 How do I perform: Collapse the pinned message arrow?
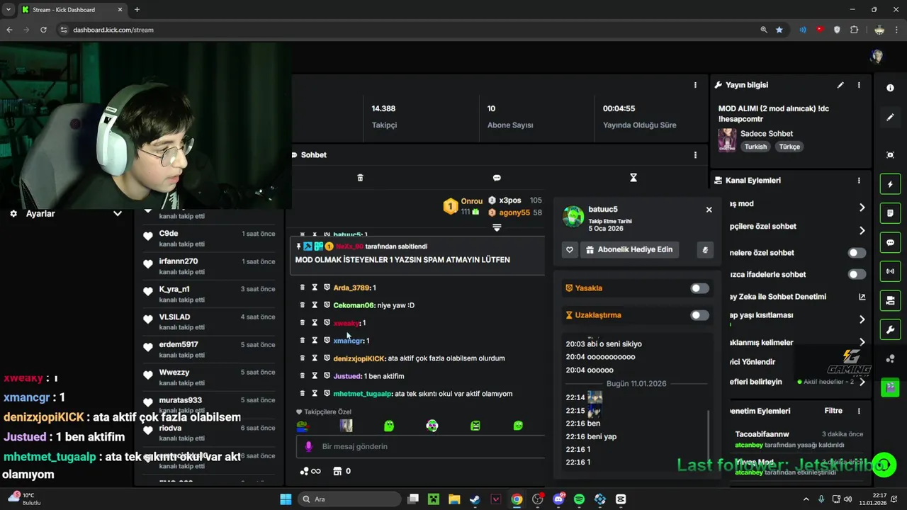[x=497, y=227]
